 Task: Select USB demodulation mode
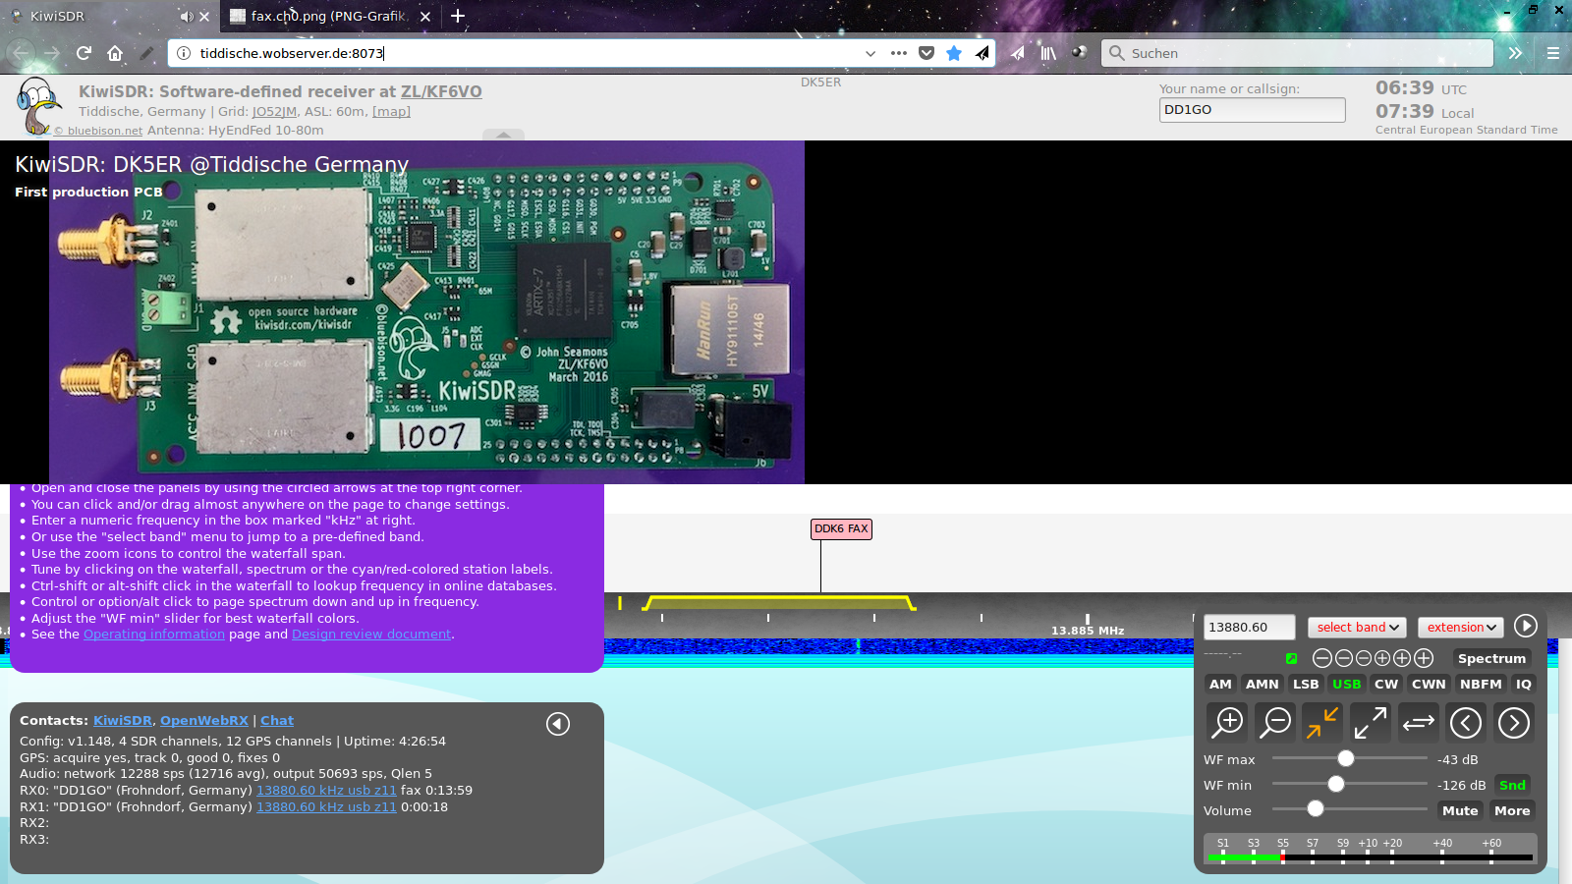[1347, 684]
